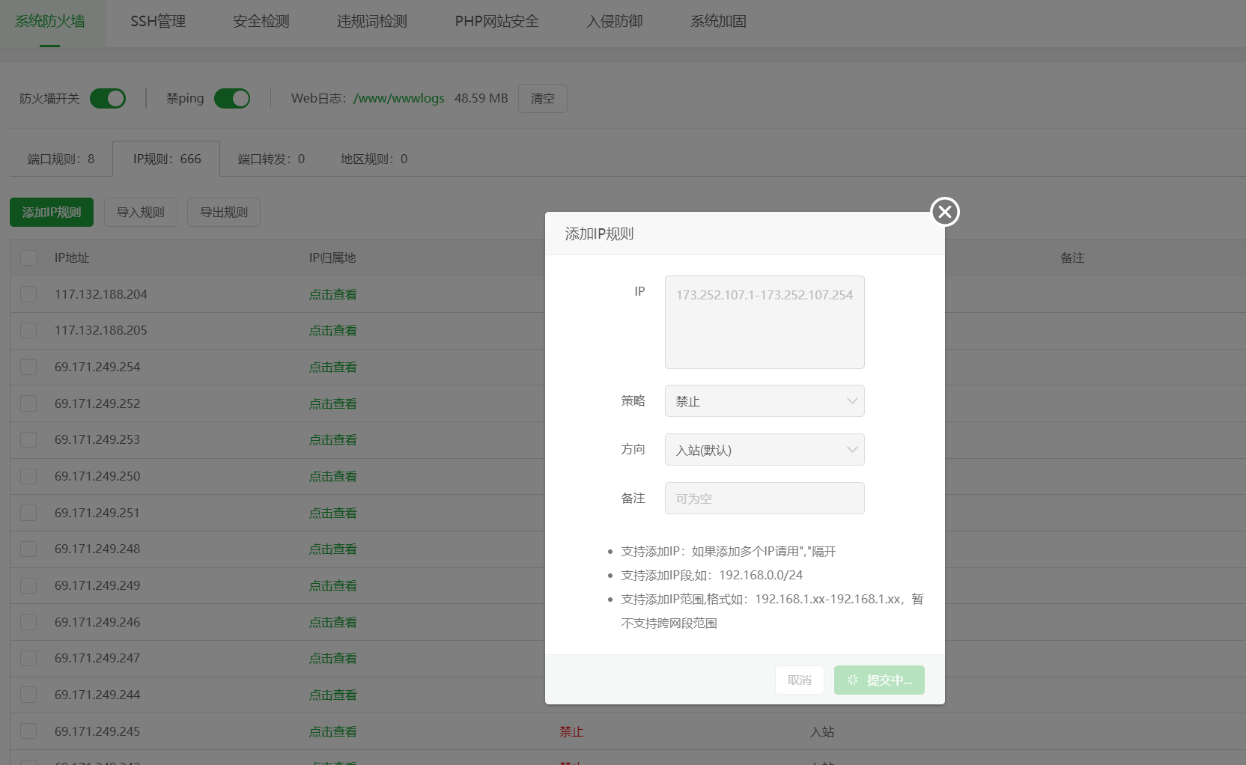The width and height of the screenshot is (1246, 765).
Task: Click the 添加IP规则 button
Action: [52, 212]
